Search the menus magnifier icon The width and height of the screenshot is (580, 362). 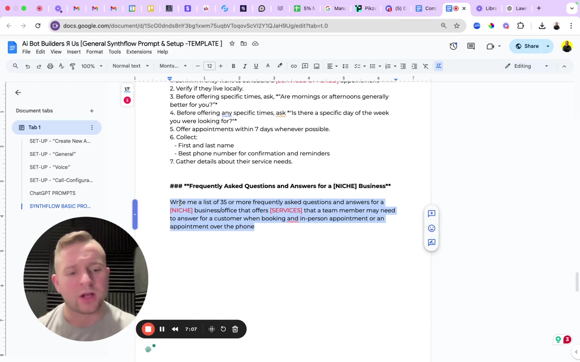pos(15,66)
